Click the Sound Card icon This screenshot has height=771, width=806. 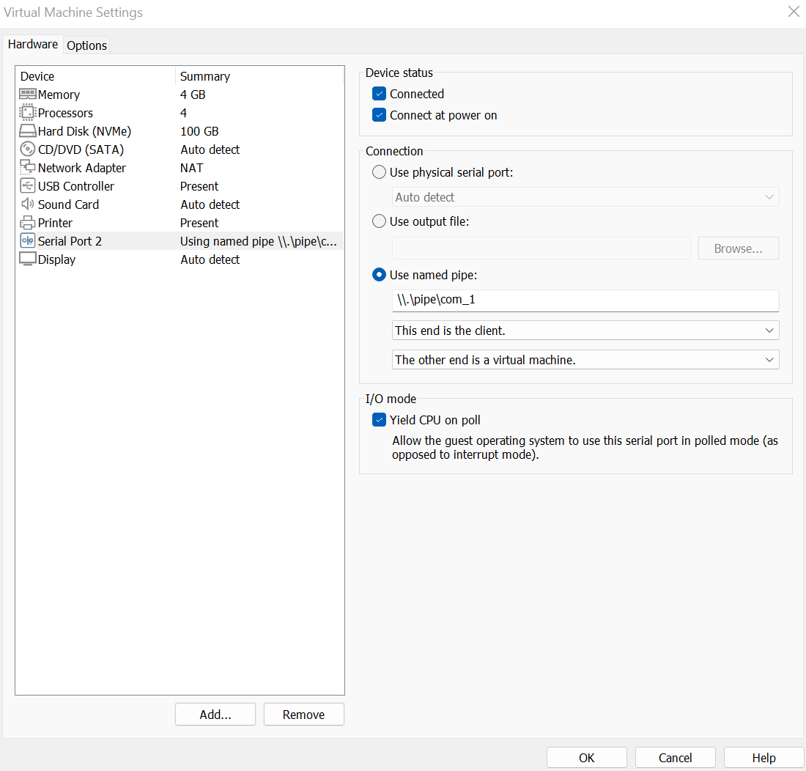(26, 204)
